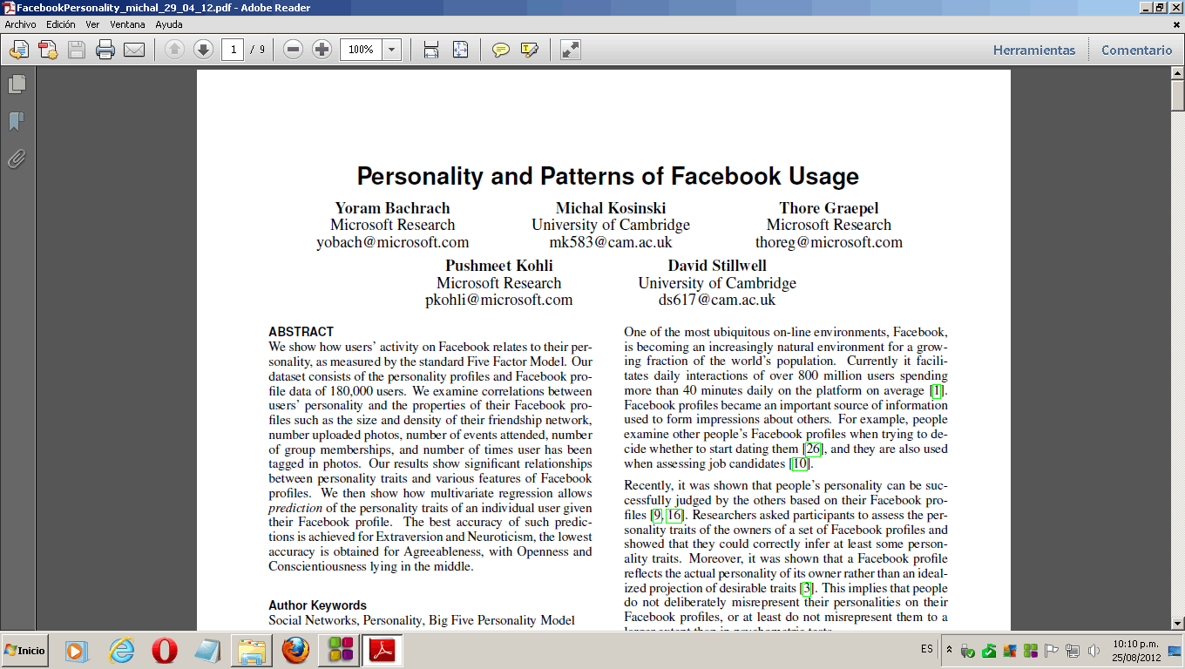Open the Herramientas pane
The image size is (1185, 669).
[1034, 50]
